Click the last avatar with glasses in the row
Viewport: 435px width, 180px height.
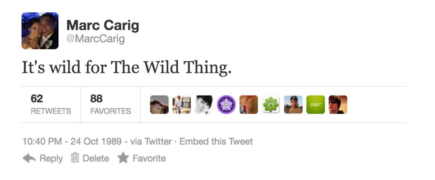338,105
